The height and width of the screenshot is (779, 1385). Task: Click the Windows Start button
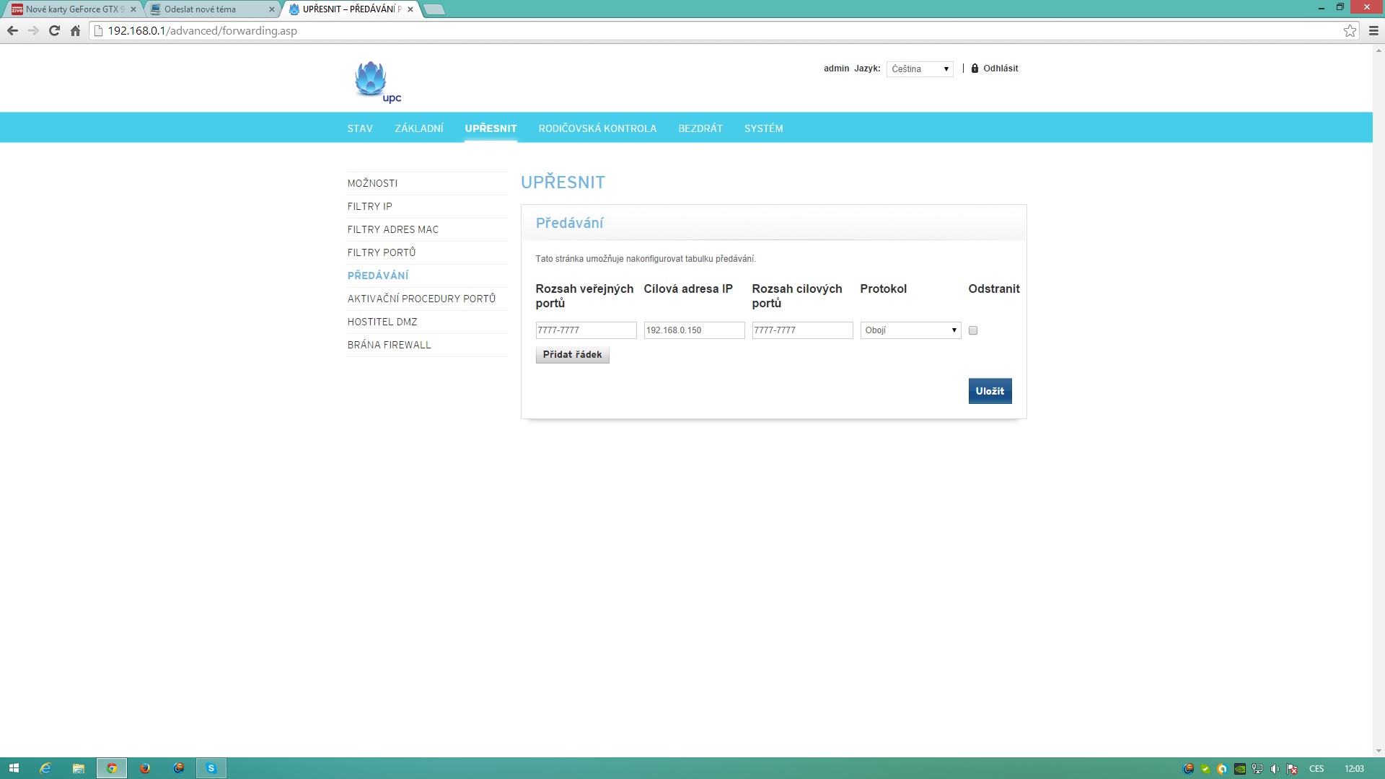pos(14,768)
